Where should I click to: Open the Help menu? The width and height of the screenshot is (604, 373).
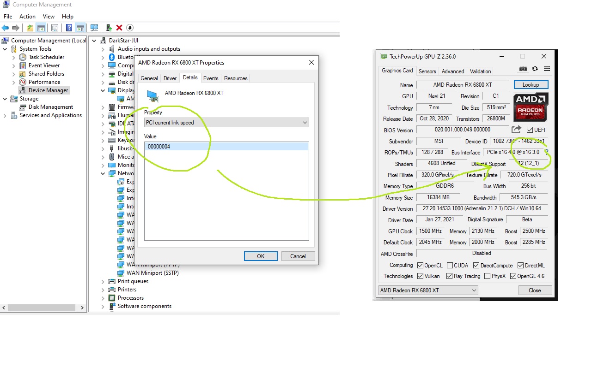67,17
